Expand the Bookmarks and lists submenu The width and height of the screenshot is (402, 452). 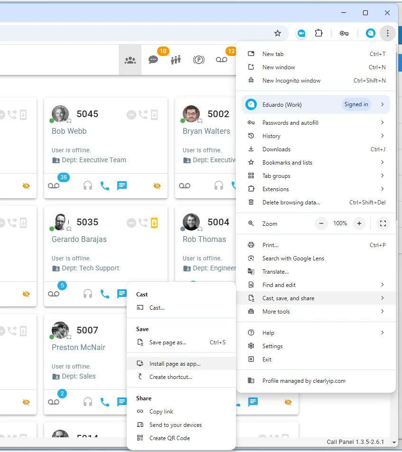(316, 162)
